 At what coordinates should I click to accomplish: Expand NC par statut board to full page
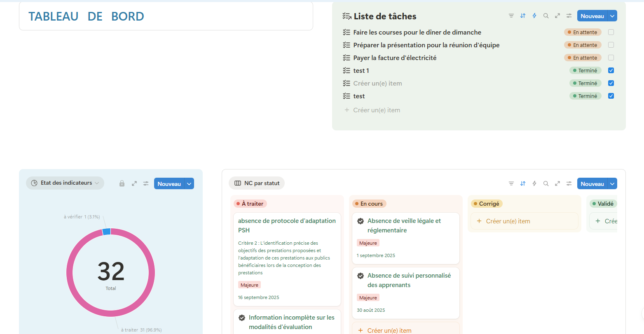(x=557, y=184)
